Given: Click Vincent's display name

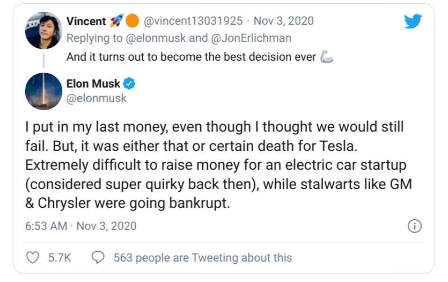Looking at the screenshot, I should (x=86, y=21).
